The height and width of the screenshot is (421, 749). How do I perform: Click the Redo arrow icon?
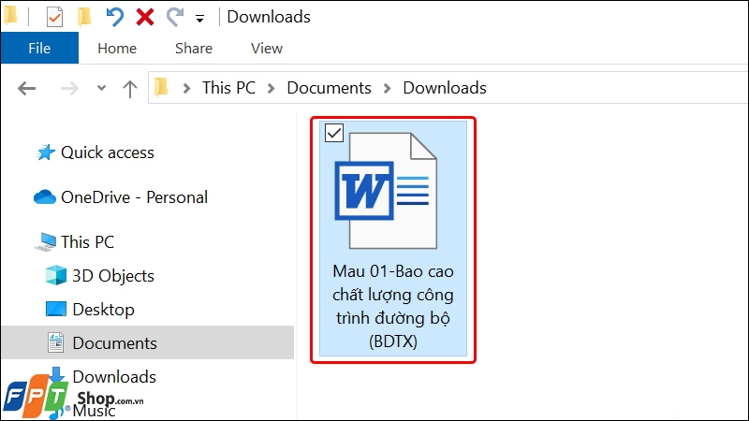pyautogui.click(x=175, y=17)
